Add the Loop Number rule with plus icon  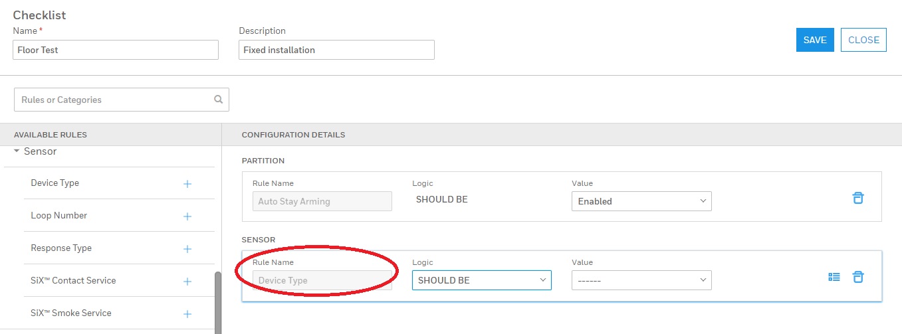[187, 216]
